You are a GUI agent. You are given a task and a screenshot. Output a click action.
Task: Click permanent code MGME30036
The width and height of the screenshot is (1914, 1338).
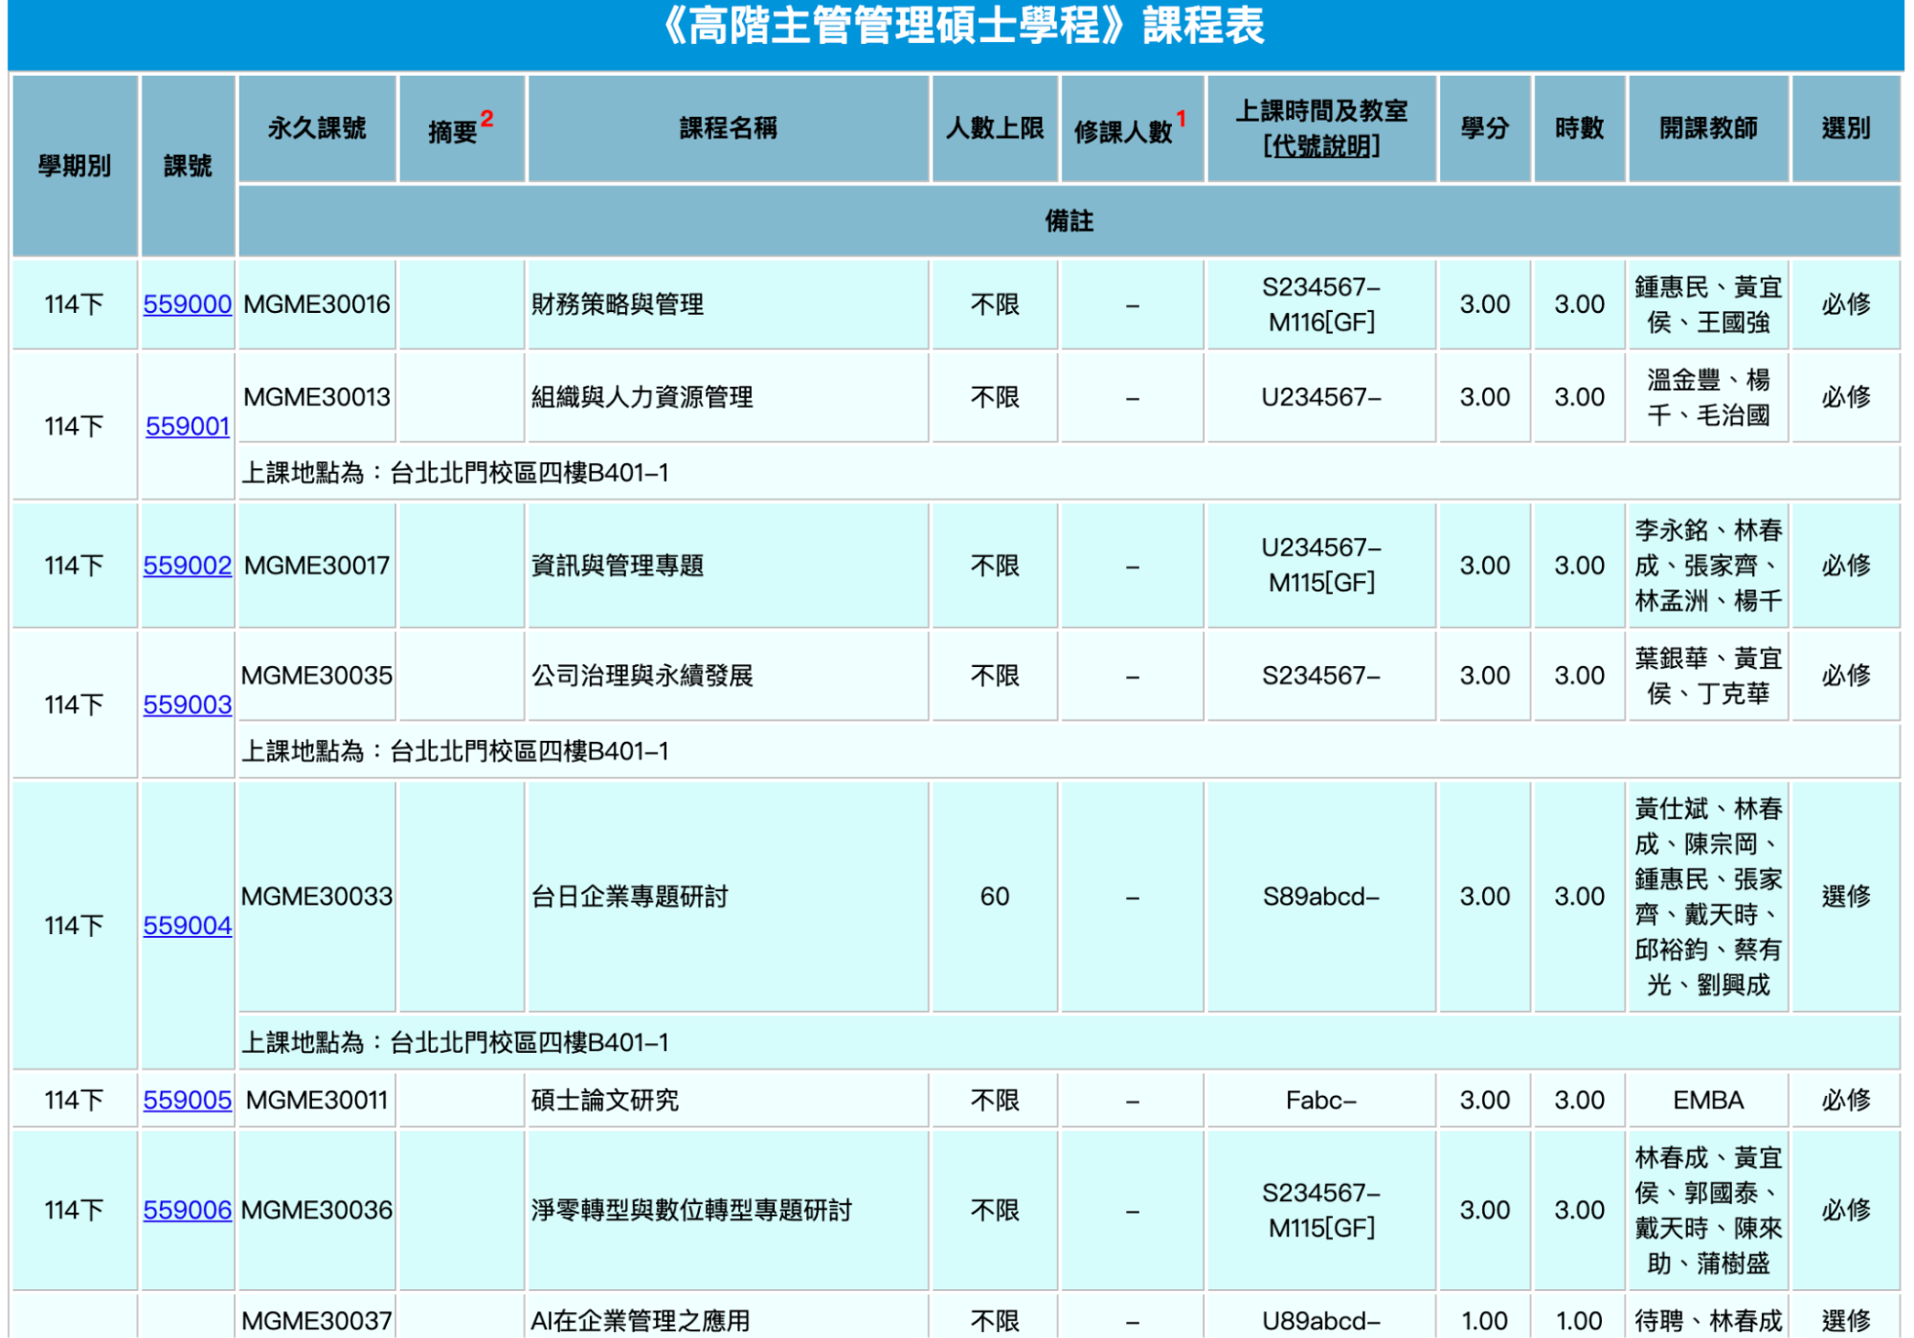click(x=316, y=1210)
